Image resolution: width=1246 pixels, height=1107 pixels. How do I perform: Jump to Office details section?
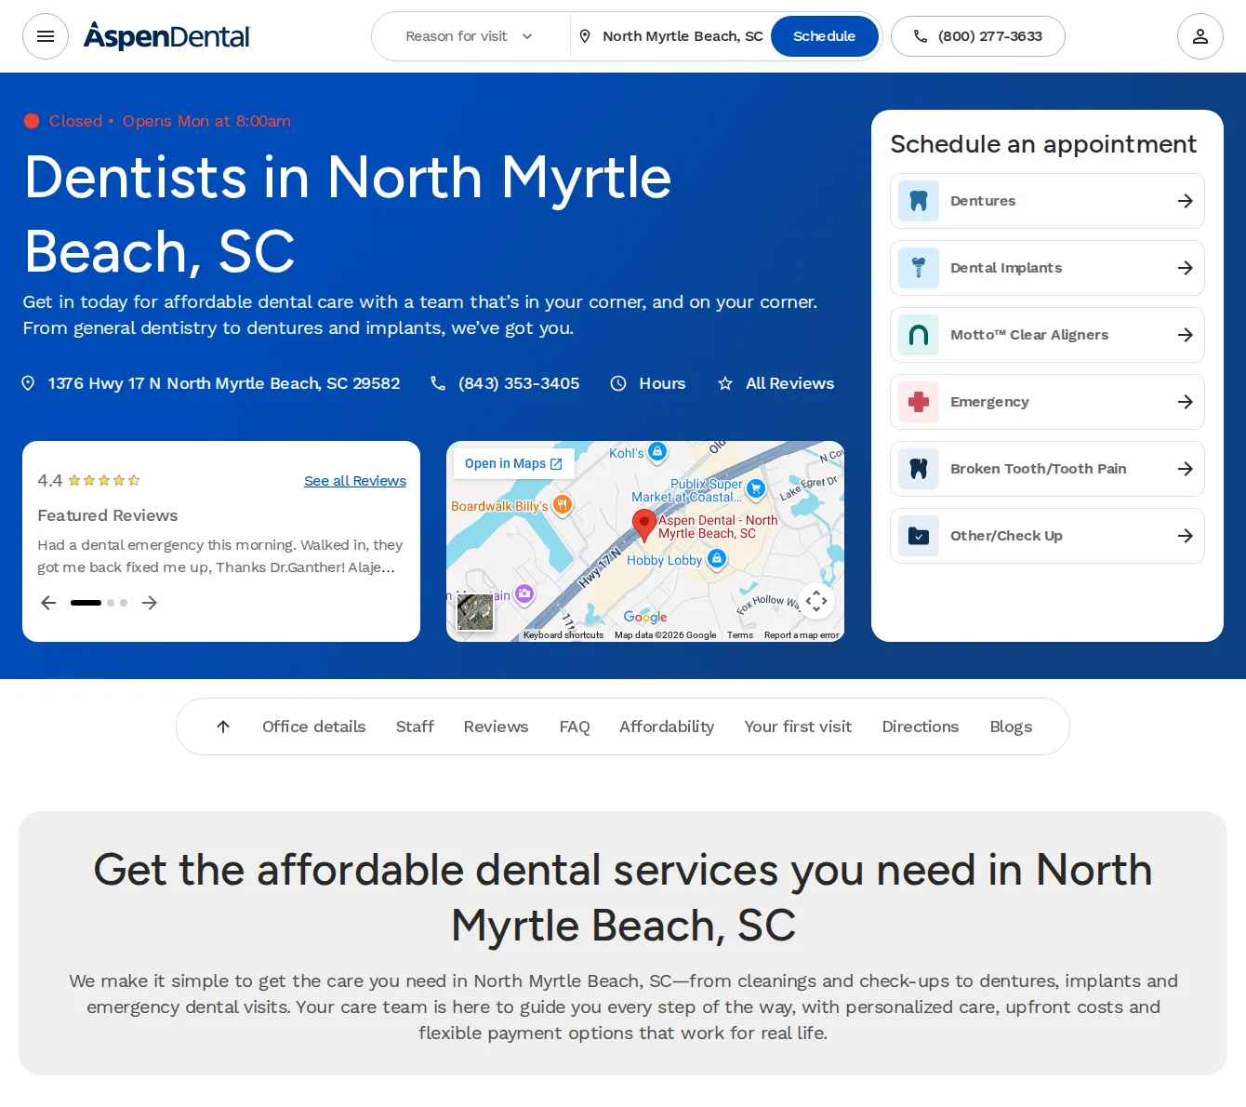tap(313, 727)
